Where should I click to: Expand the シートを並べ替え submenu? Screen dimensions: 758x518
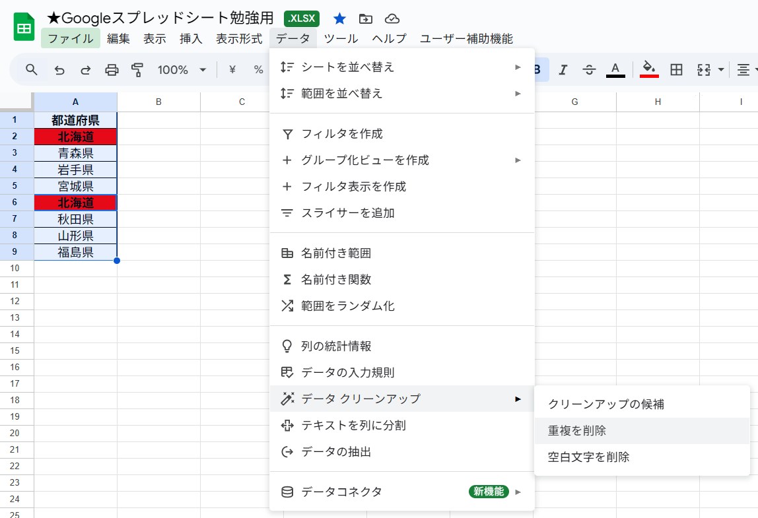coord(401,67)
